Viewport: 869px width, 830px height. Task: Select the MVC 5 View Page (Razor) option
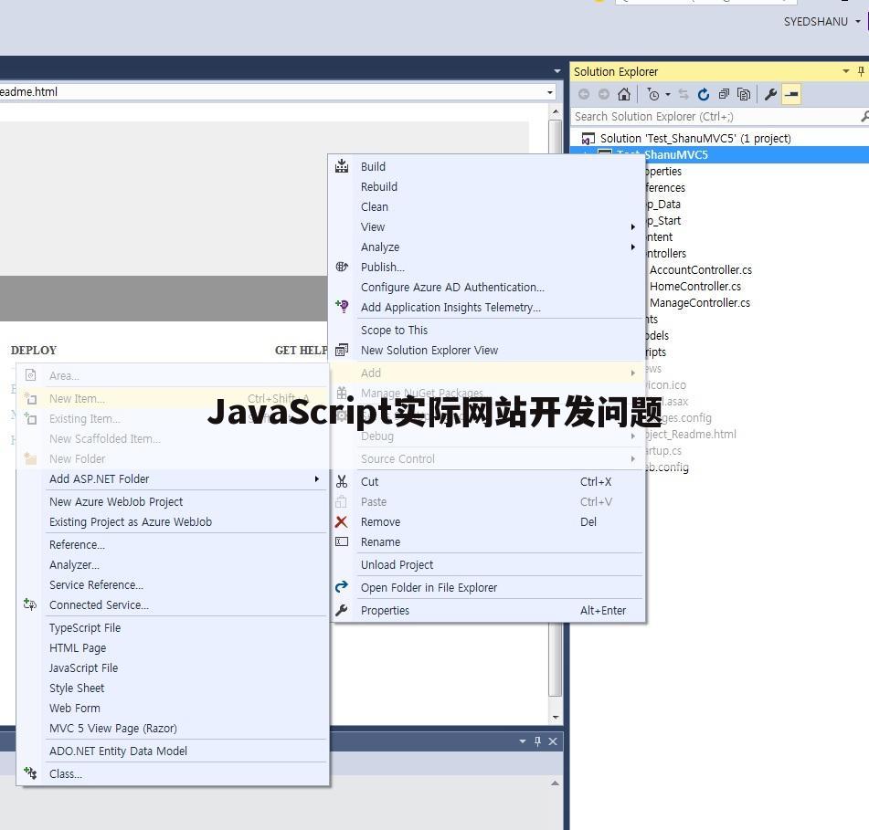coord(112,728)
